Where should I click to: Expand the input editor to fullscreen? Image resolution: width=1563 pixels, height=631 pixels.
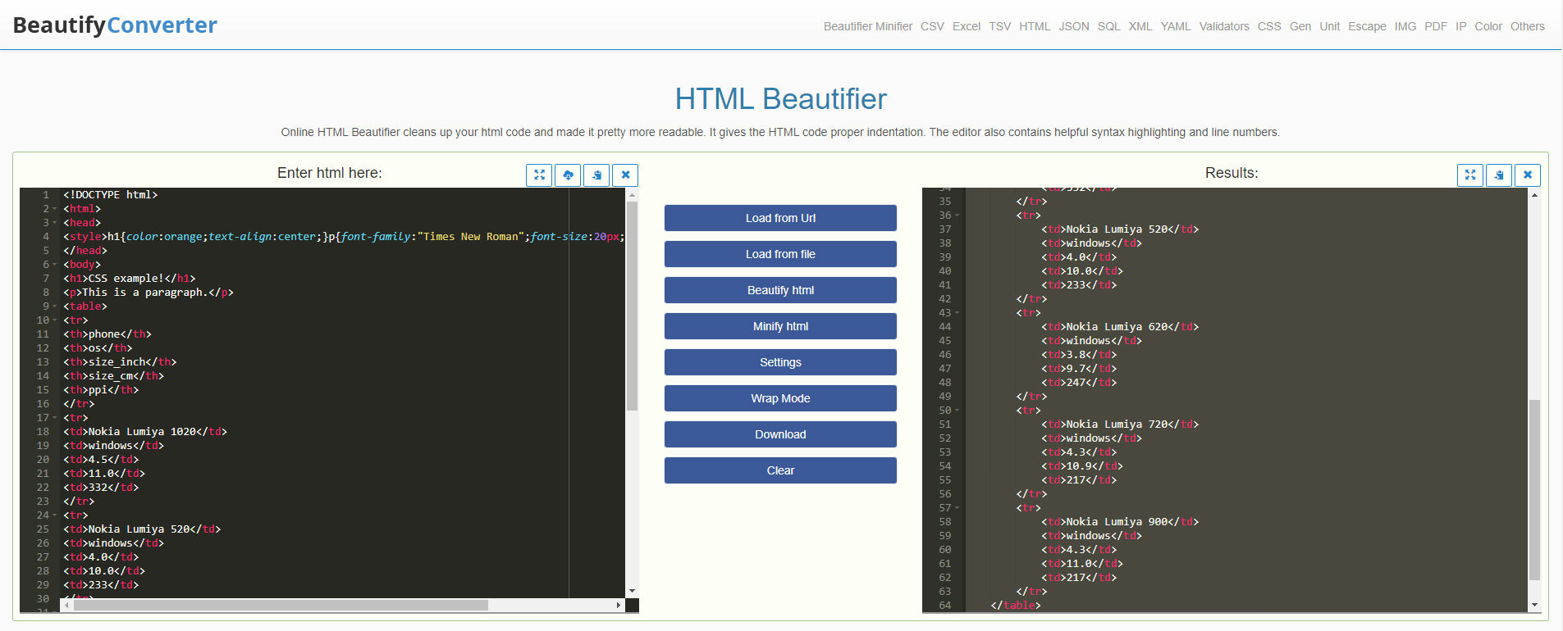point(539,175)
